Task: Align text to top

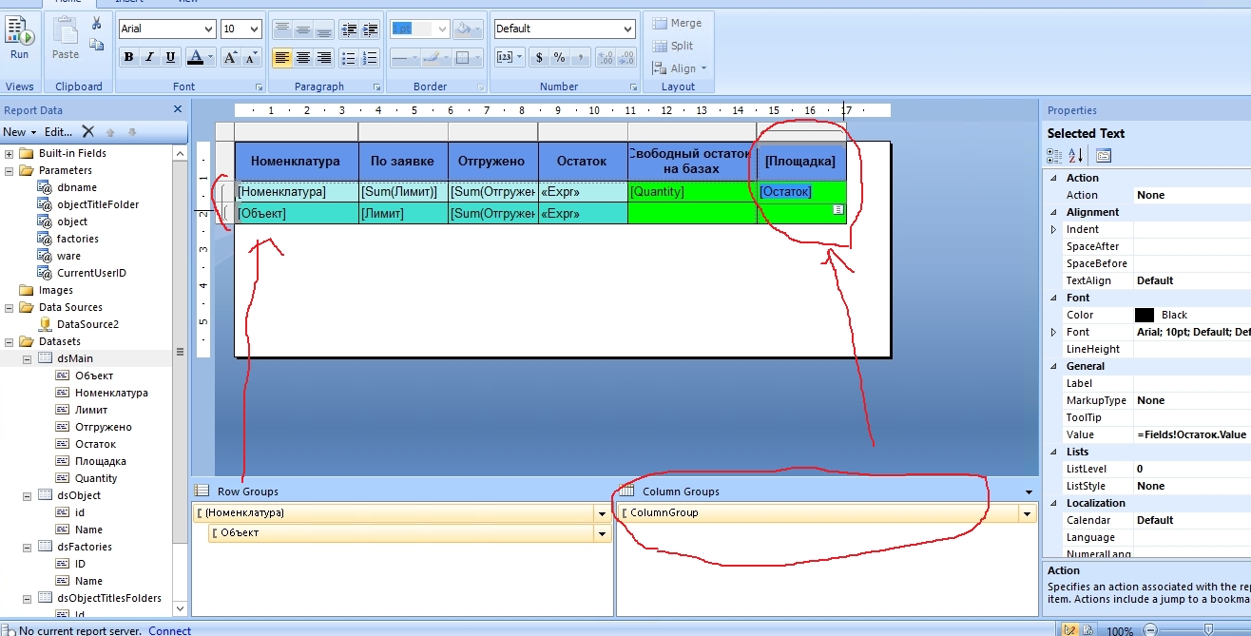Action: click(282, 29)
